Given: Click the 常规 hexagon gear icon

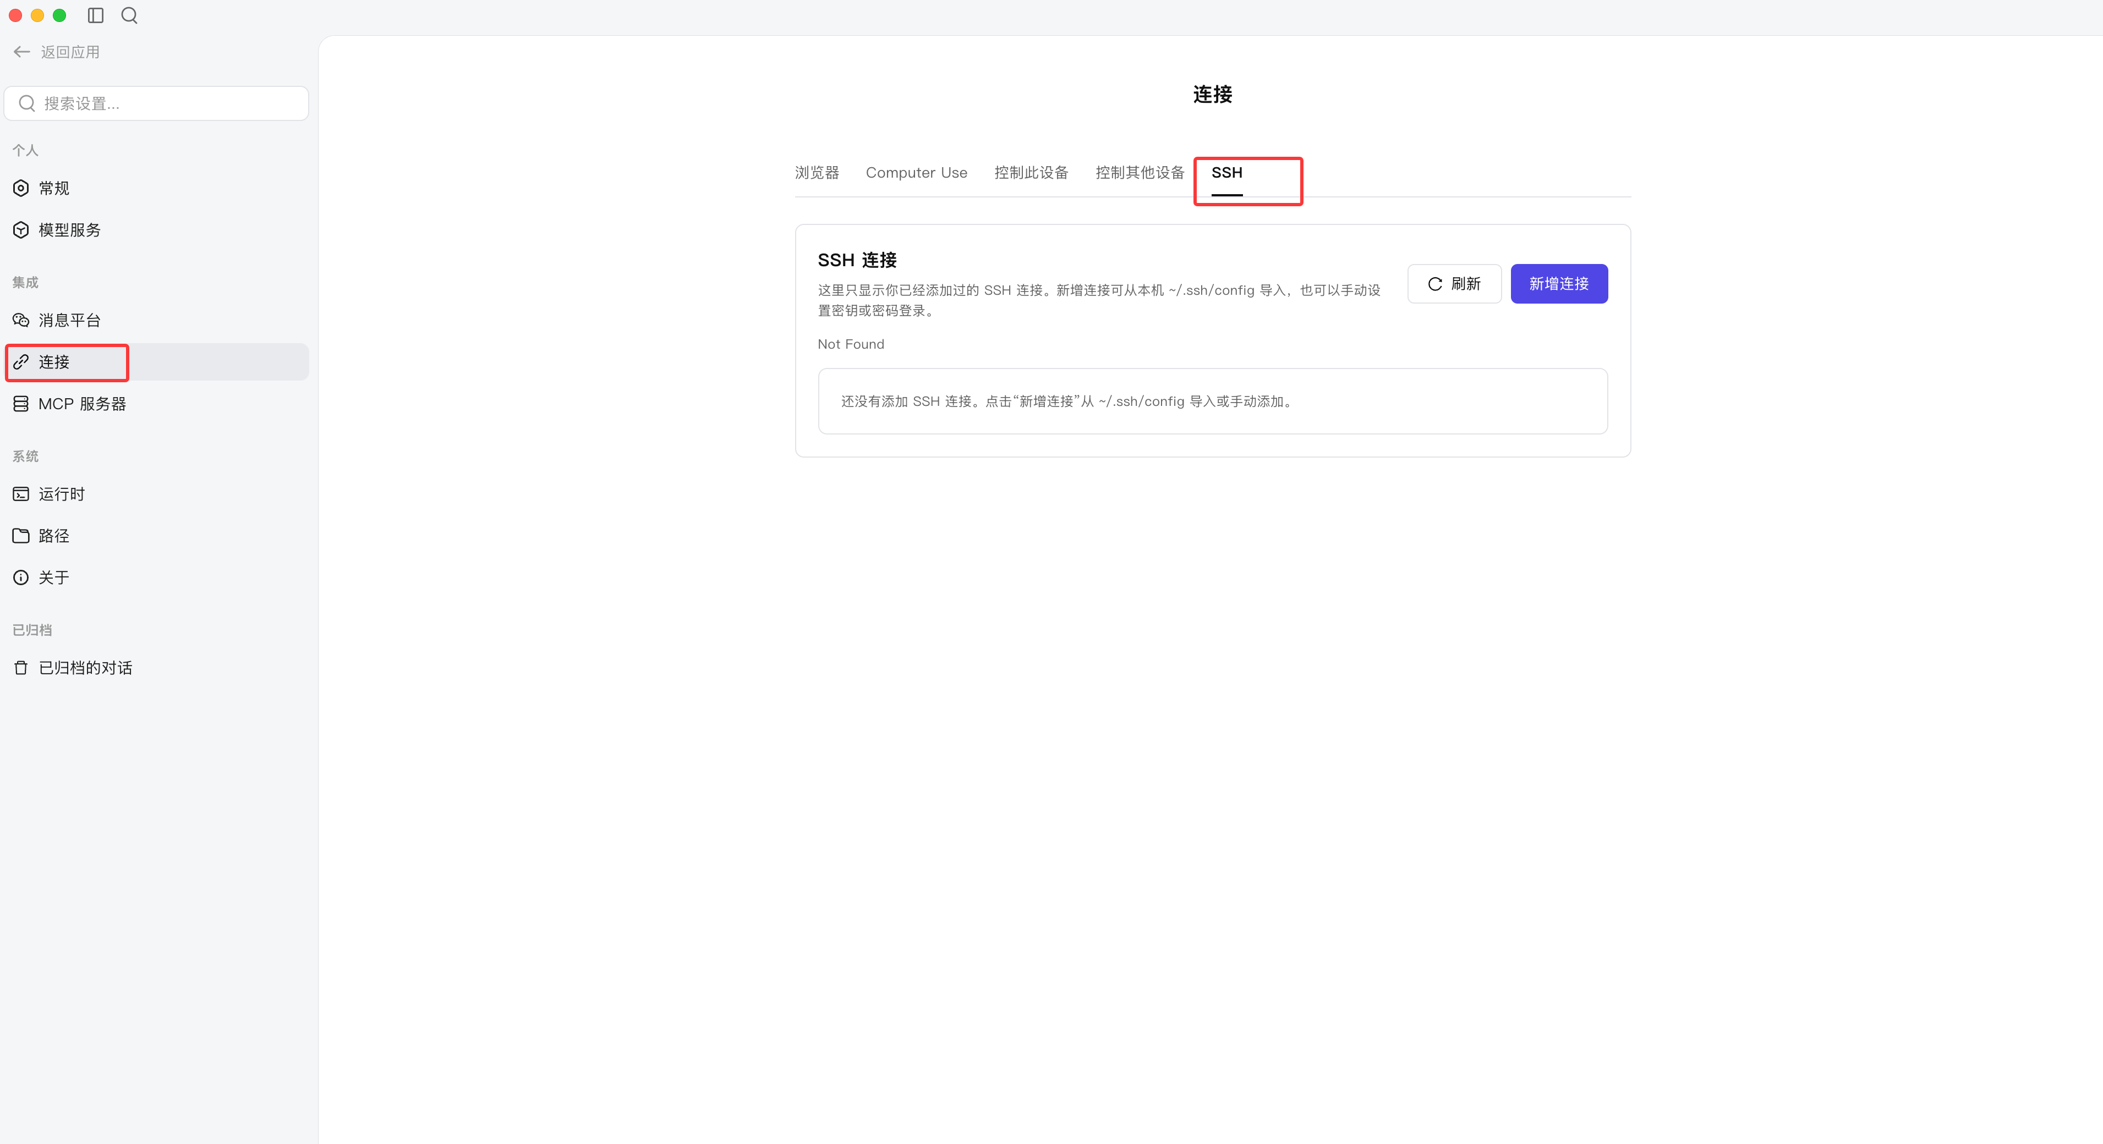Looking at the screenshot, I should pos(21,189).
